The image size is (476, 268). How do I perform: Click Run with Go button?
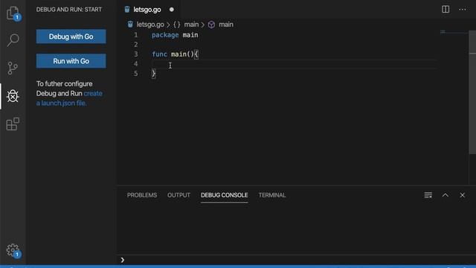71,61
